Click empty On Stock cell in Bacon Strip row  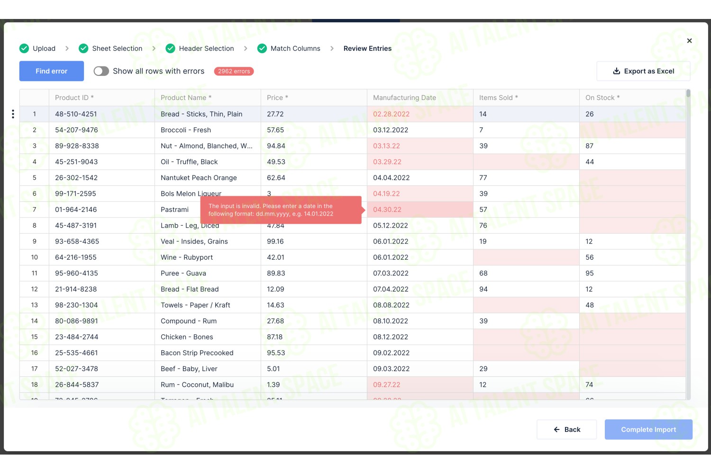632,353
